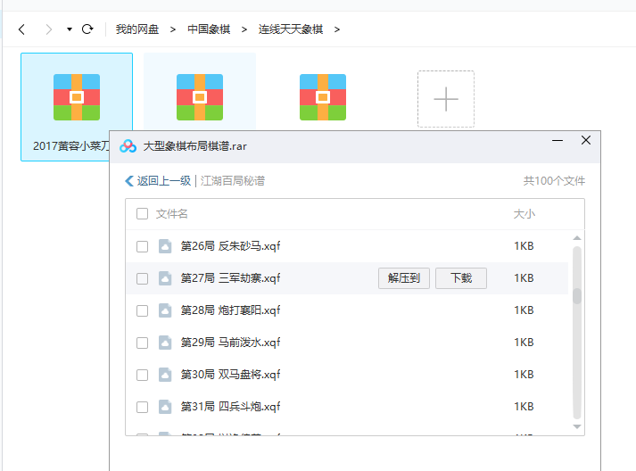Click 下载 button for 第27局

coord(461,278)
